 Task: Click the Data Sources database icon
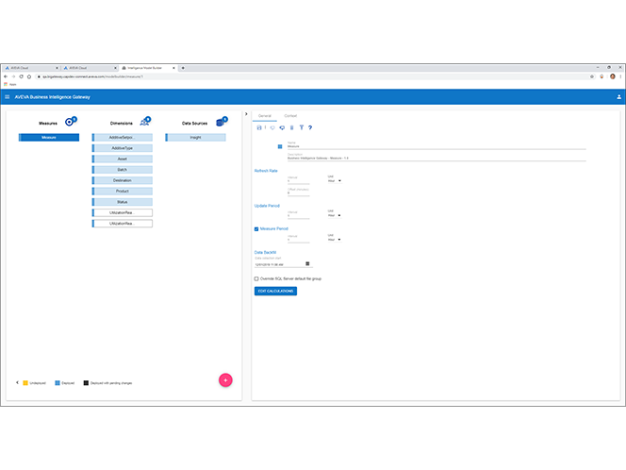222,122
